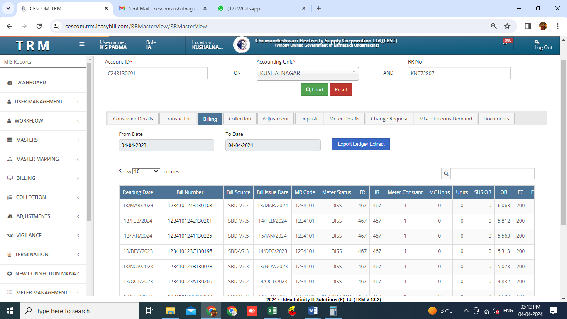The height and width of the screenshot is (319, 567).
Task: Click the table search text box
Action: pos(492,174)
